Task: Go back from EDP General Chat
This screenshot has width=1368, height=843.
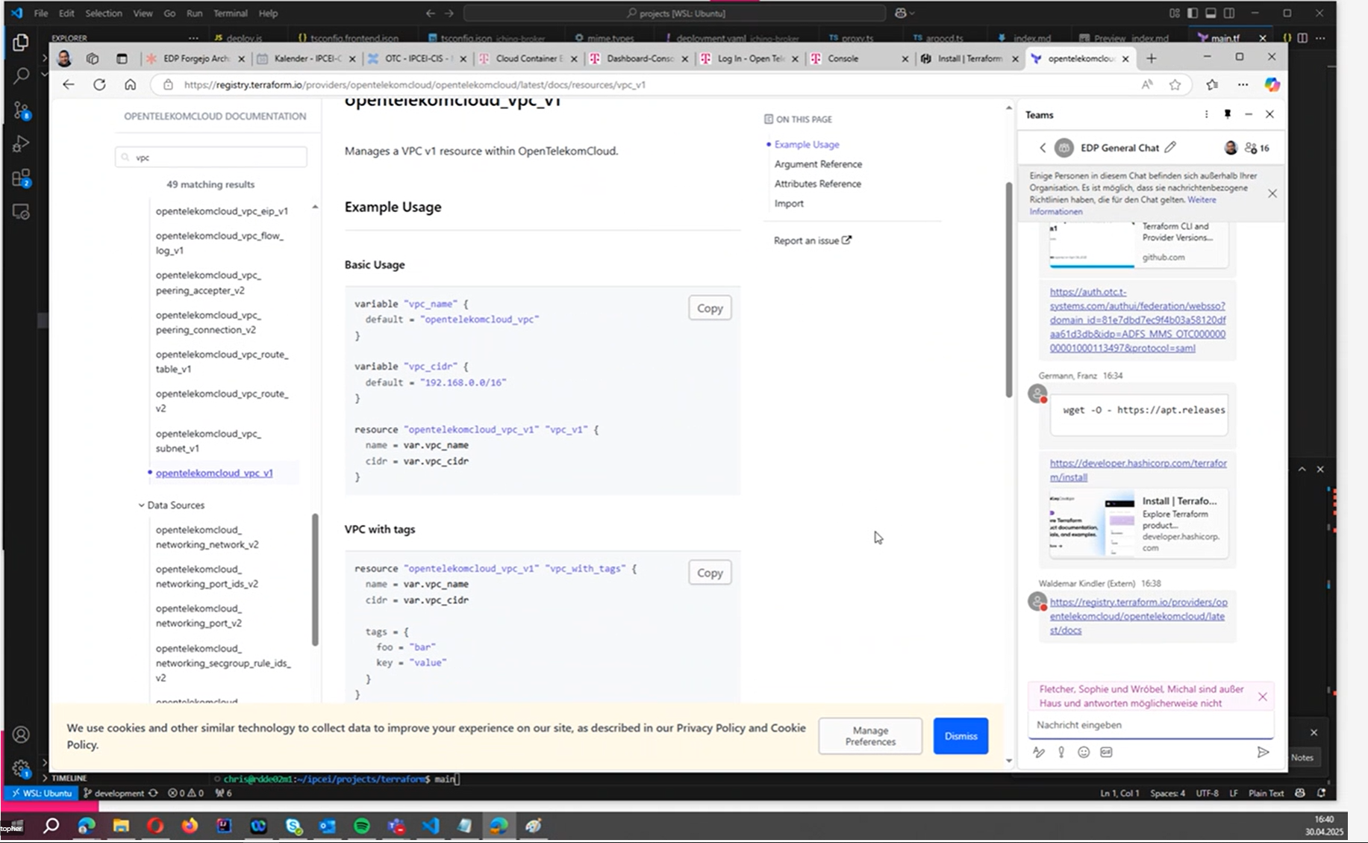Action: (1043, 148)
